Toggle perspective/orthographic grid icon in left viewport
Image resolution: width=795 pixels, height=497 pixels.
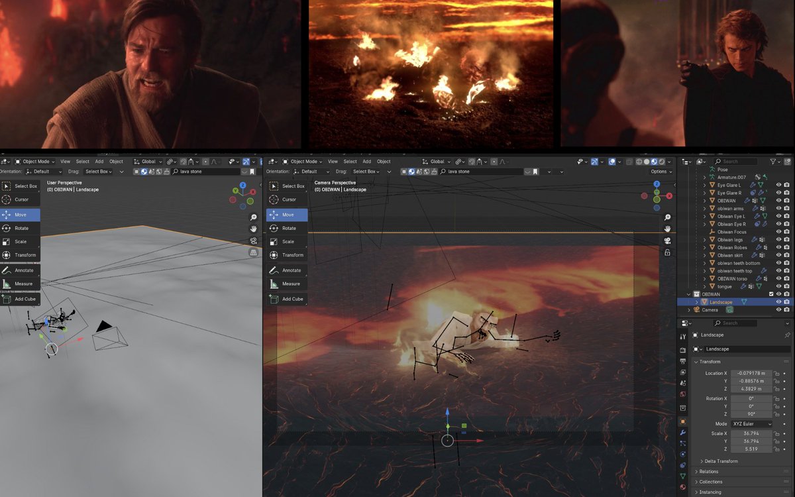(254, 252)
